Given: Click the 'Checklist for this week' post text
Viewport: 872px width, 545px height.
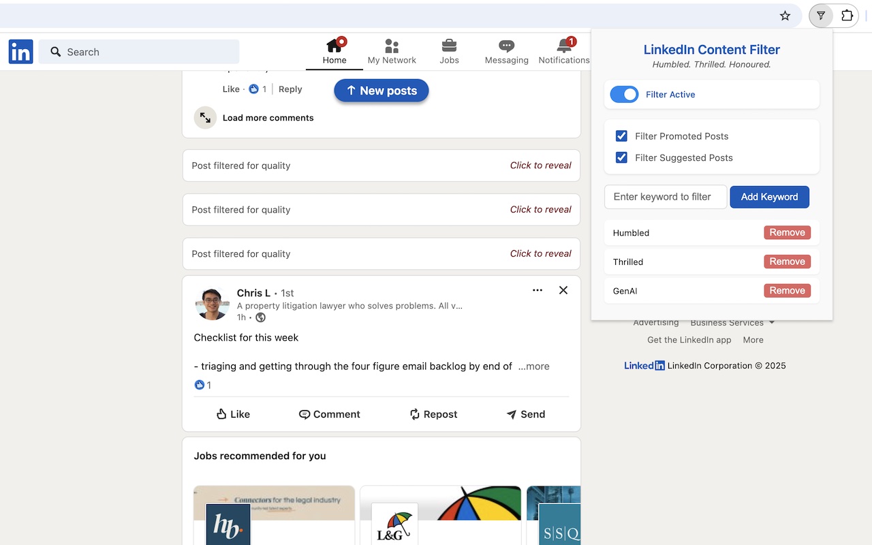Looking at the screenshot, I should 247,338.
